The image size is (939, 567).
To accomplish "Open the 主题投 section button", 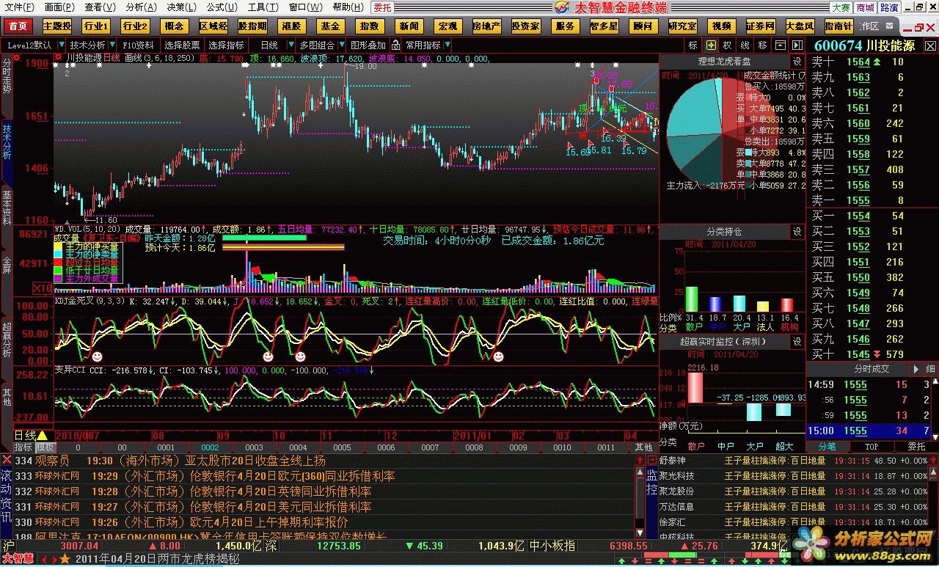I will (x=57, y=26).
